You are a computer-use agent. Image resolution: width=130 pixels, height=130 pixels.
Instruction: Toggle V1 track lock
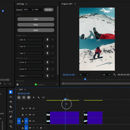pyautogui.click(x=23, y=121)
